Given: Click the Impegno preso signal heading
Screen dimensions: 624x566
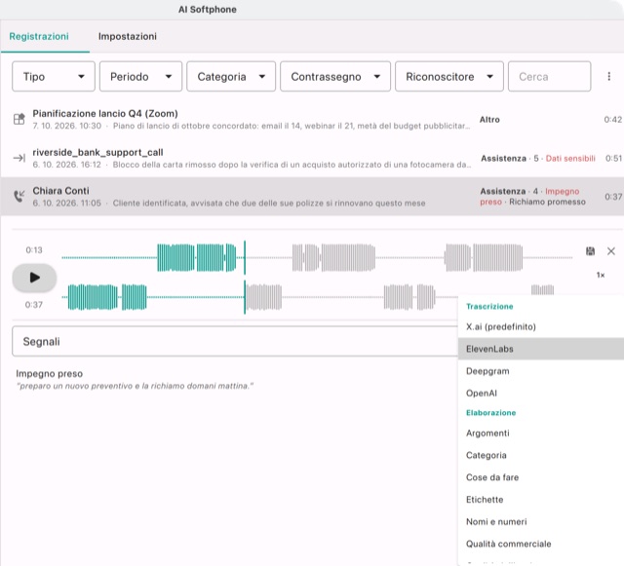Looking at the screenshot, I should point(50,373).
